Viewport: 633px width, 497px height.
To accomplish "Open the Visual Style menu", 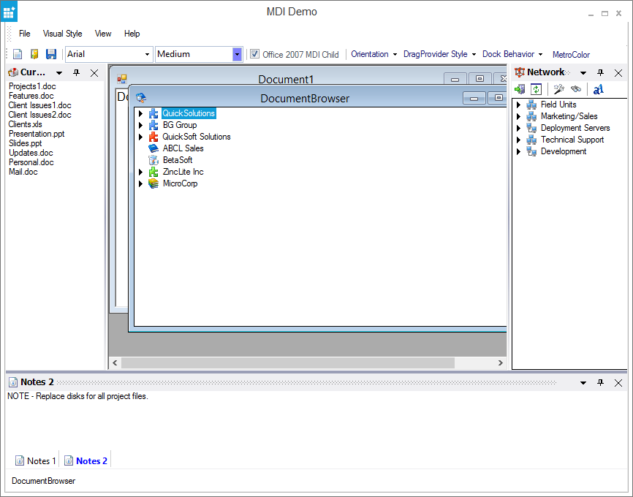I will (62, 34).
